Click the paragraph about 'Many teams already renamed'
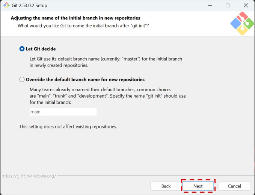Screen dimensions: 255x195 click(x=107, y=96)
